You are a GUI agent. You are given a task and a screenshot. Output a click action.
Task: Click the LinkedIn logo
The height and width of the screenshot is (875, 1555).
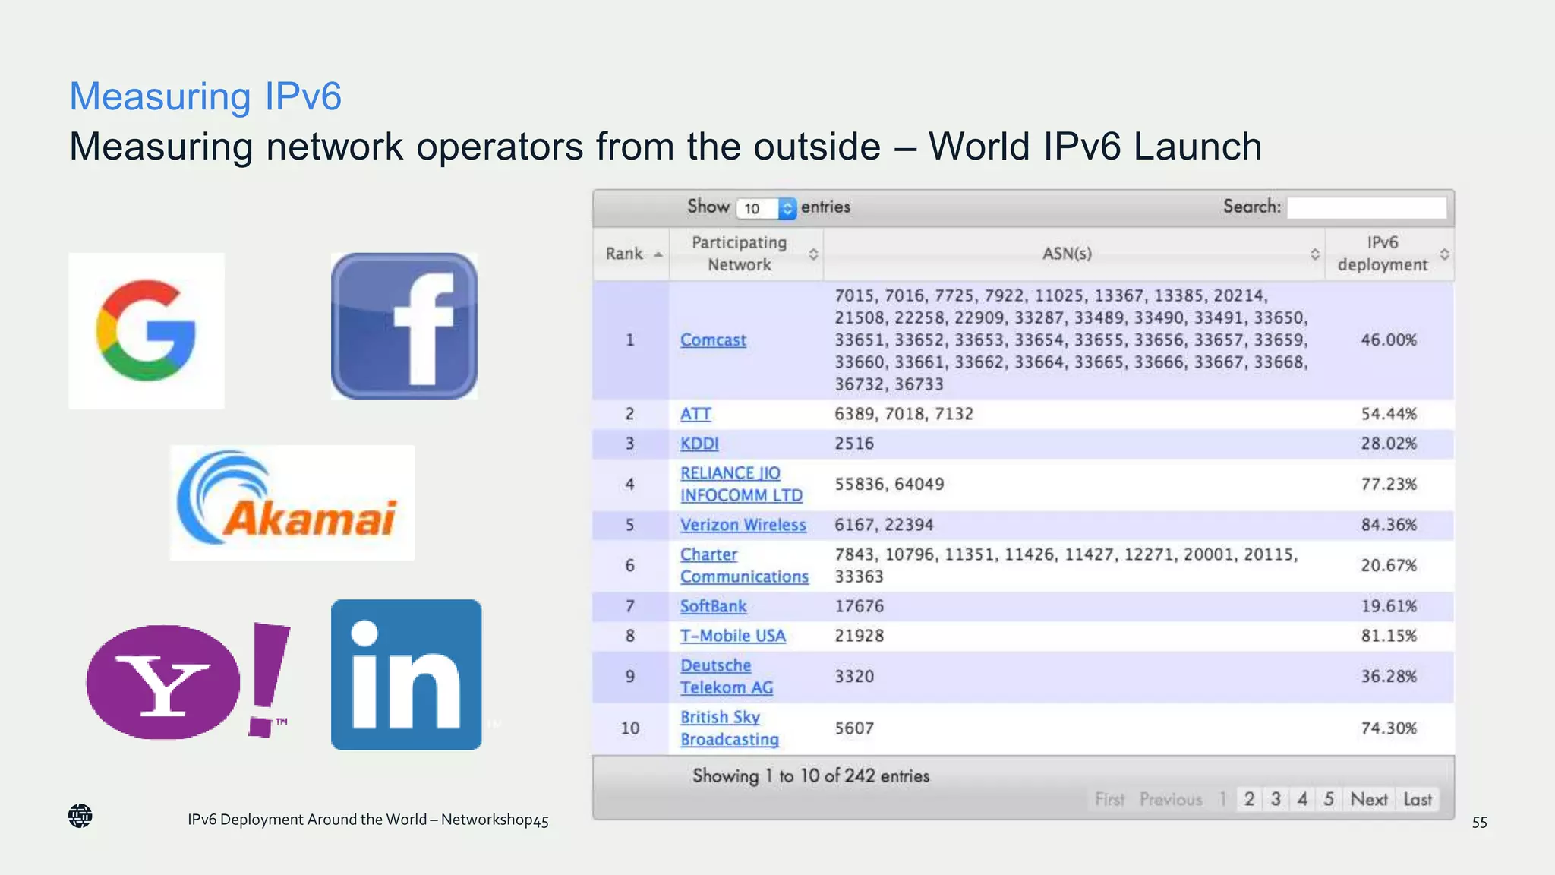point(406,674)
